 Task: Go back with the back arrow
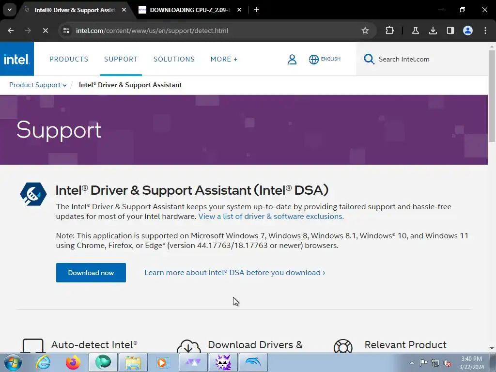(11, 31)
